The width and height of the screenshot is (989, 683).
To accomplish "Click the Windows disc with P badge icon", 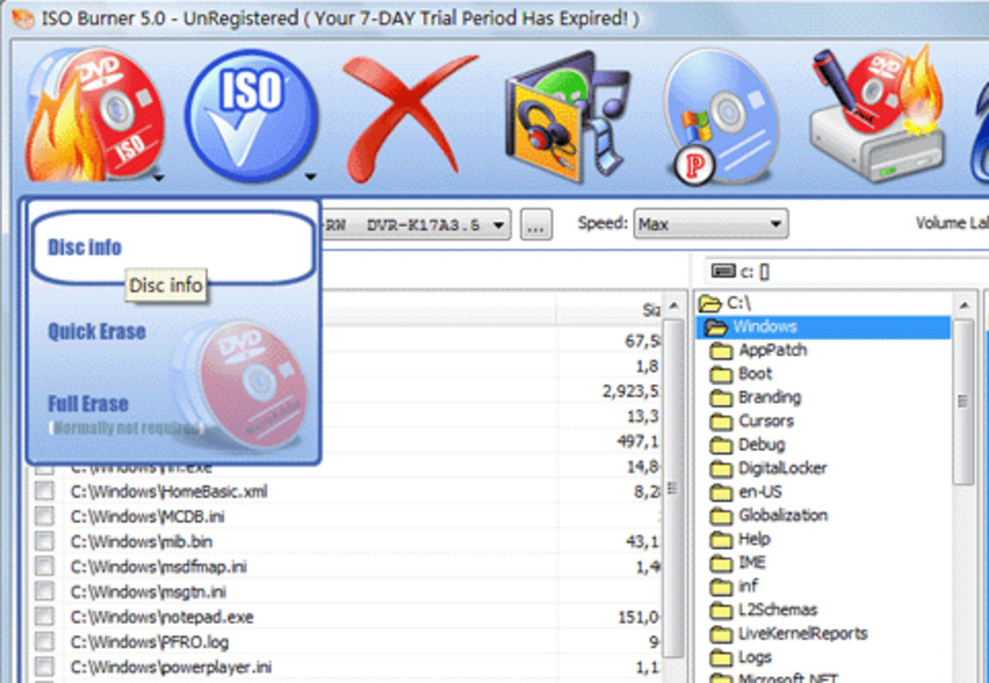I will [x=722, y=118].
